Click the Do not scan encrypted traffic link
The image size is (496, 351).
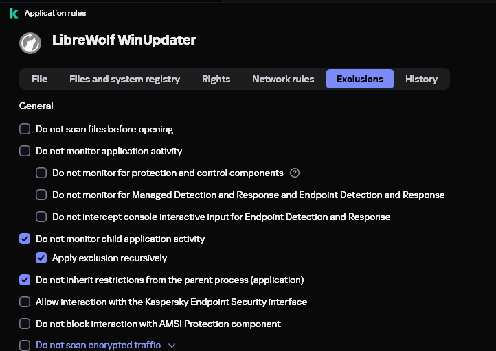pyautogui.click(x=98, y=345)
